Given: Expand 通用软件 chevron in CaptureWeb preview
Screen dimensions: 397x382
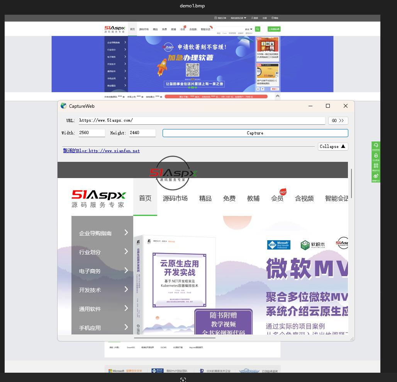Looking at the screenshot, I should point(126,308).
